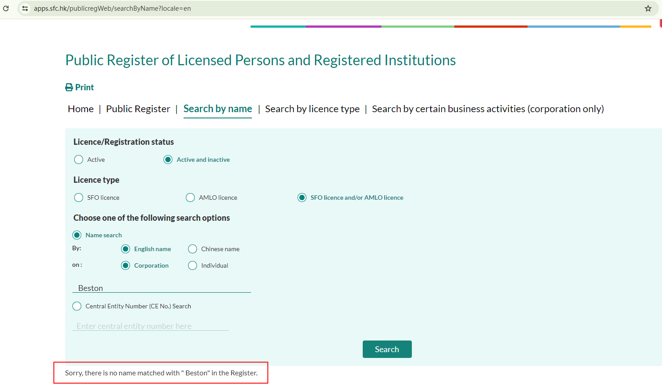Switch to Chinese name search
Image resolution: width=662 pixels, height=391 pixels.
click(x=193, y=249)
